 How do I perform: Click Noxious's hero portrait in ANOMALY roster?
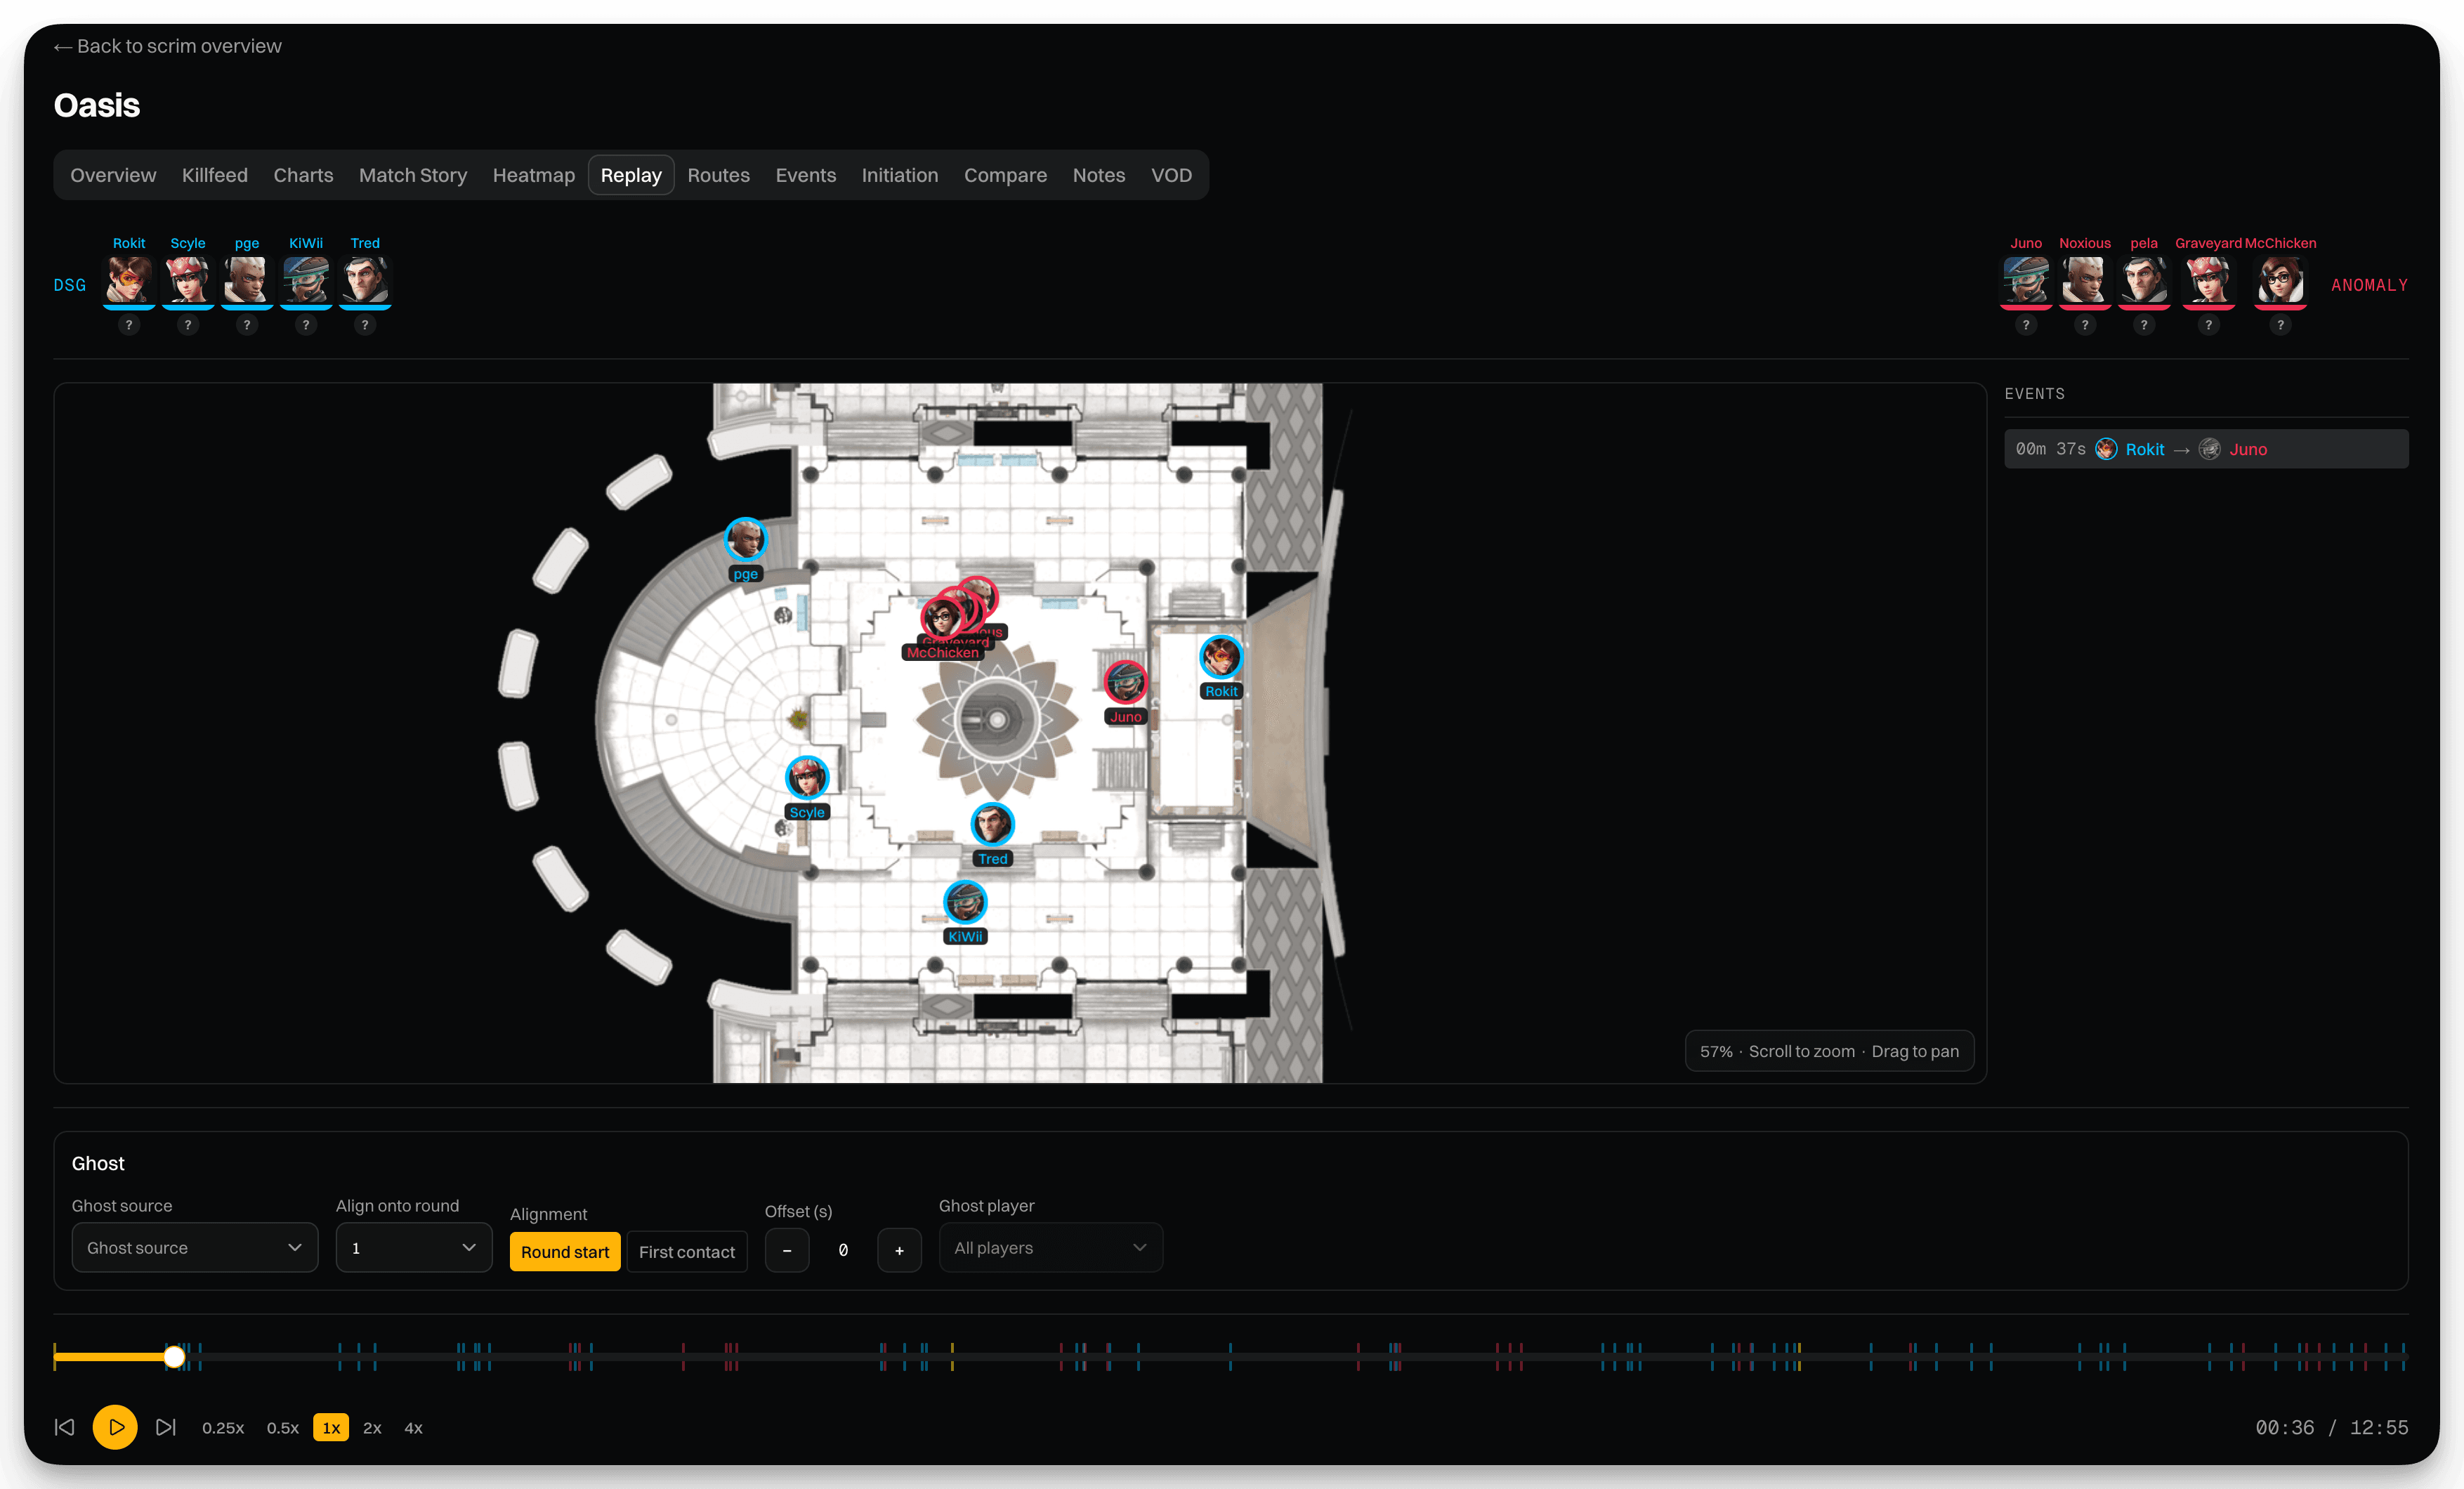coord(2085,280)
